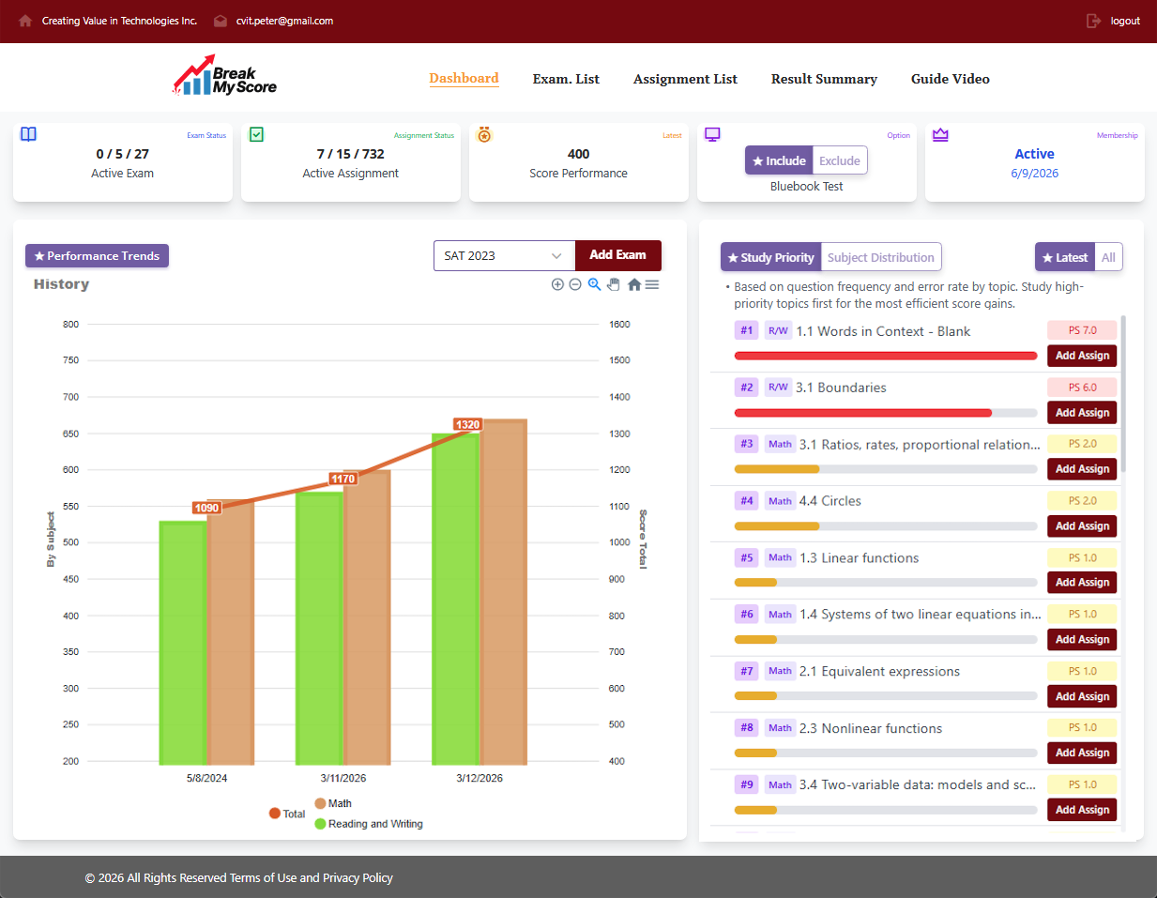
Task: Zoom in on the History chart
Action: click(557, 283)
